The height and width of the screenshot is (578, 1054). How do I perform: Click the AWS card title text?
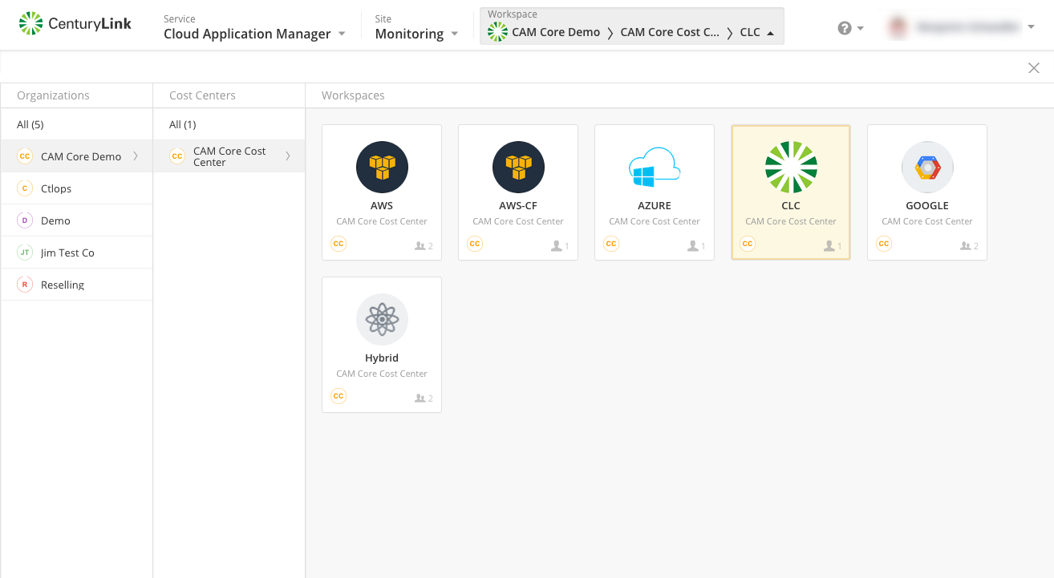click(x=382, y=206)
